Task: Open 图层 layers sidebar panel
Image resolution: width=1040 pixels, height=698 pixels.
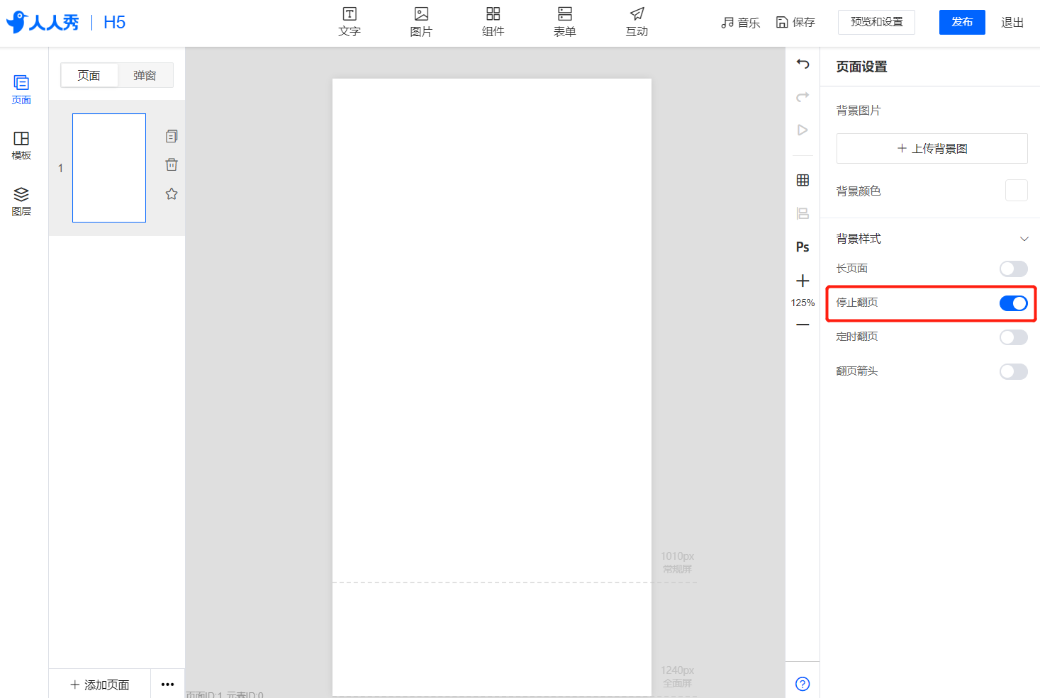Action: [21, 201]
